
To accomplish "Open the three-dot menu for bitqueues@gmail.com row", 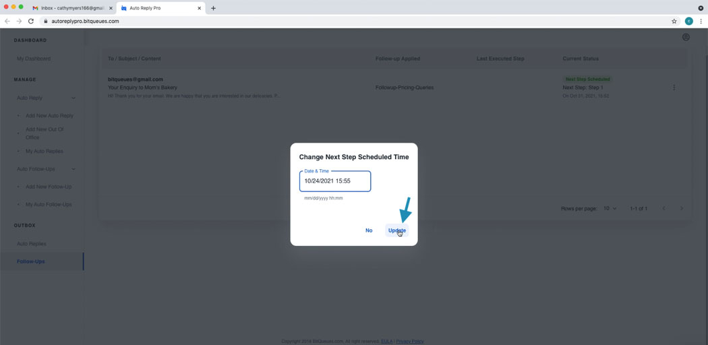I will tap(674, 88).
